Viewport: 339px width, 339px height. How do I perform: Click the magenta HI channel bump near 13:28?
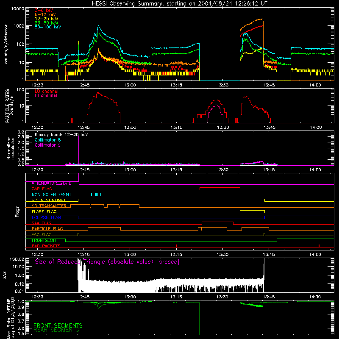[x=216, y=114]
